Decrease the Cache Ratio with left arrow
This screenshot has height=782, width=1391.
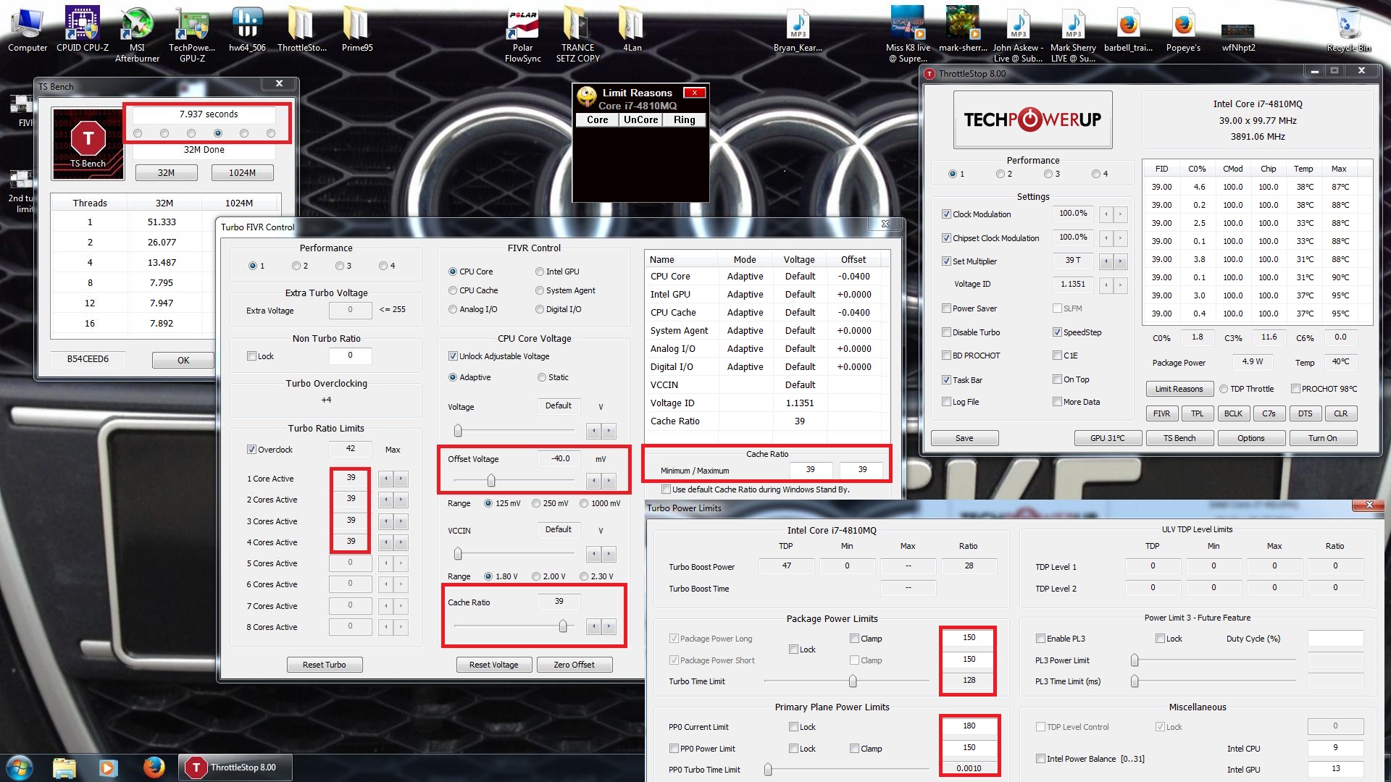coord(594,626)
